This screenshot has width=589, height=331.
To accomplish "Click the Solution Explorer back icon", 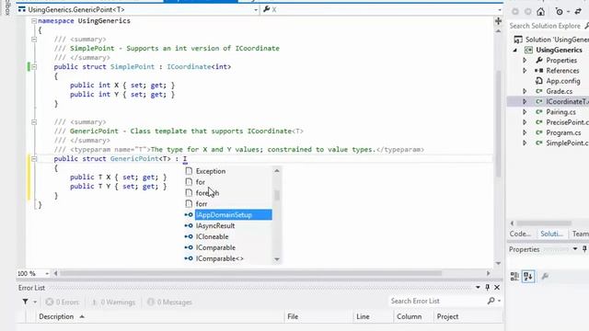I will 515,12.
